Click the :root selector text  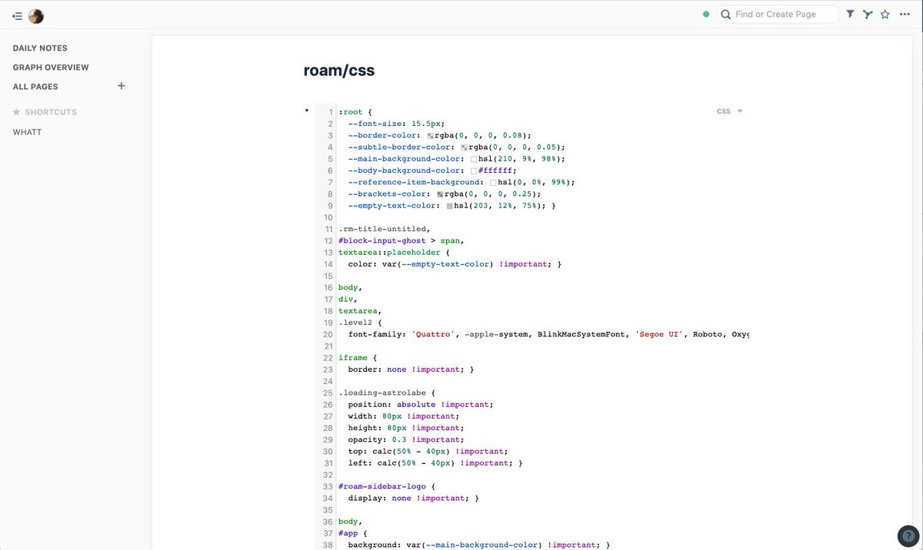pyautogui.click(x=350, y=112)
